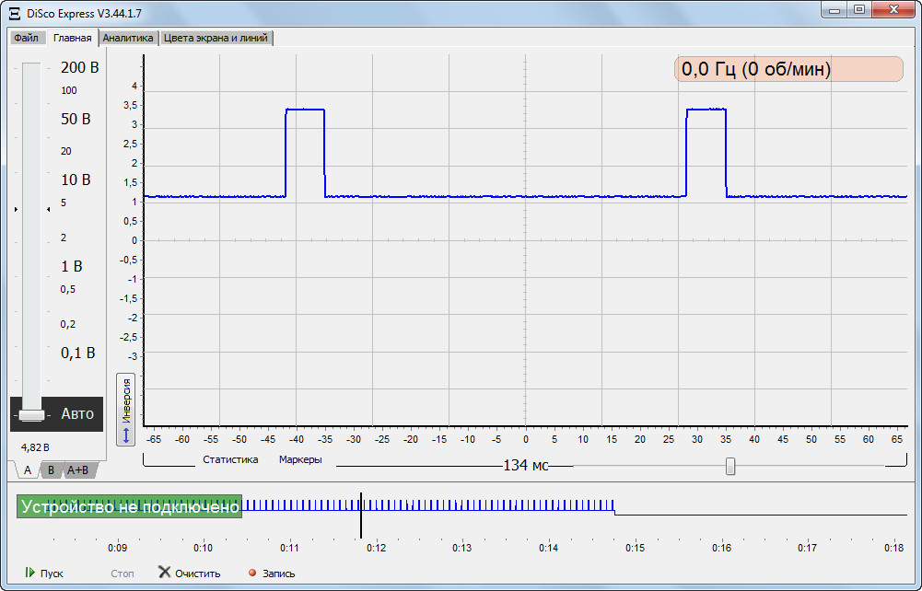Click the black playback position marker in timeline
This screenshot has width=922, height=591.
[361, 516]
